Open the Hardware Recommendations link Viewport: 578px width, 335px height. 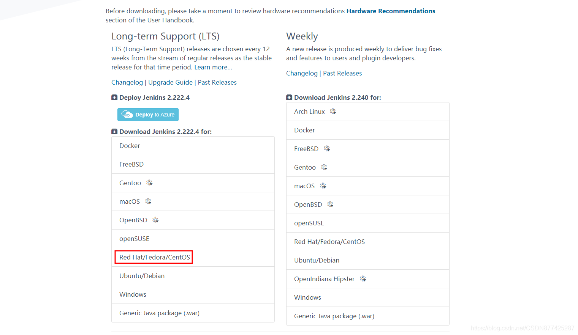coord(391,11)
